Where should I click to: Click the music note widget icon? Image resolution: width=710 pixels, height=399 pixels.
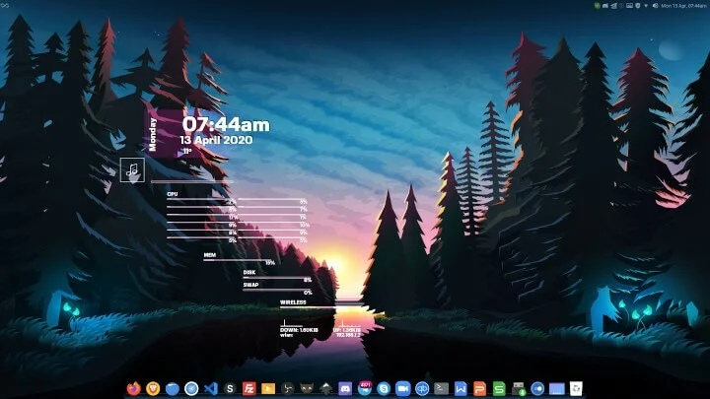[132, 170]
